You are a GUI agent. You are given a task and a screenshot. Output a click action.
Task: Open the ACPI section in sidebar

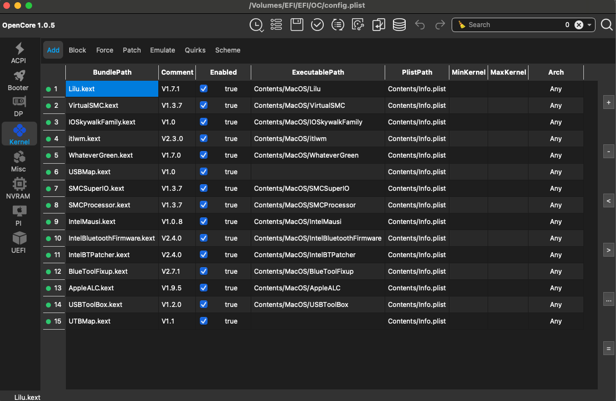point(19,53)
